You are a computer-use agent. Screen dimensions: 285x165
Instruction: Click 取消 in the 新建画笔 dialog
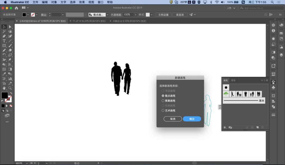tap(173, 119)
